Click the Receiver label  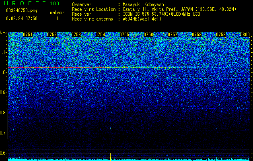coord(82,14)
